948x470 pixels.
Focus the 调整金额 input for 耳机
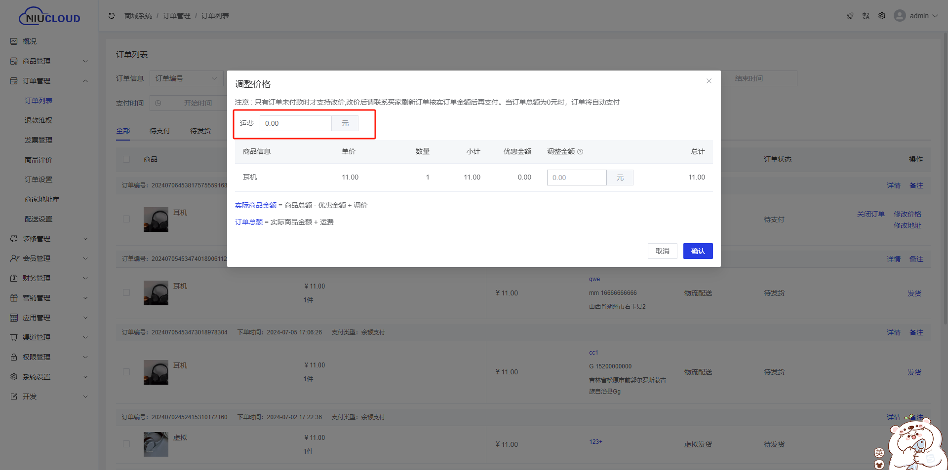coord(576,178)
